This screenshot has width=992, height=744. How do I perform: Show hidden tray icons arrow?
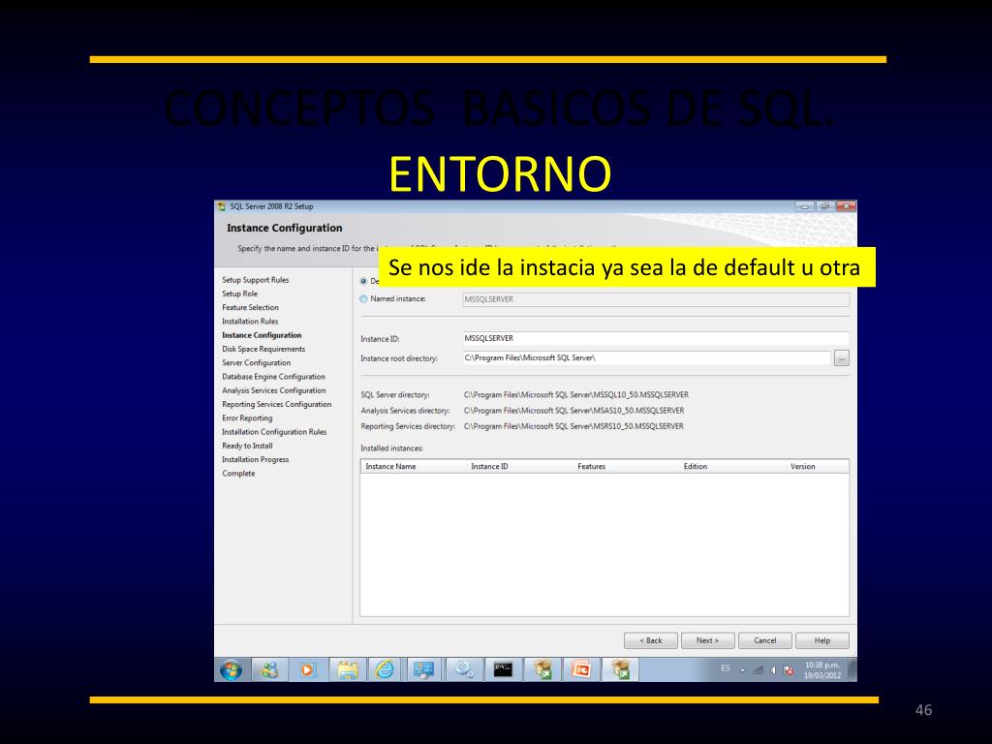pyautogui.click(x=743, y=671)
